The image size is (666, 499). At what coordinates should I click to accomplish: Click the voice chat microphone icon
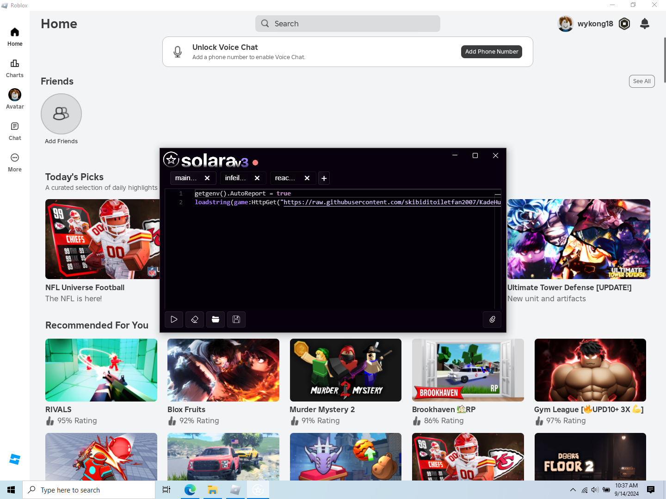coord(178,52)
